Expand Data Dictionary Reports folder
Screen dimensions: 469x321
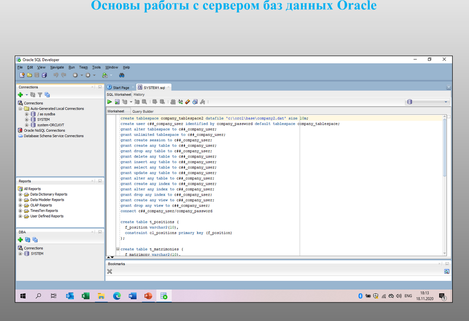tap(21, 194)
